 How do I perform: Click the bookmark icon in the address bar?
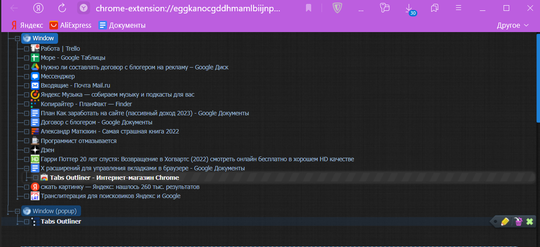click(309, 8)
